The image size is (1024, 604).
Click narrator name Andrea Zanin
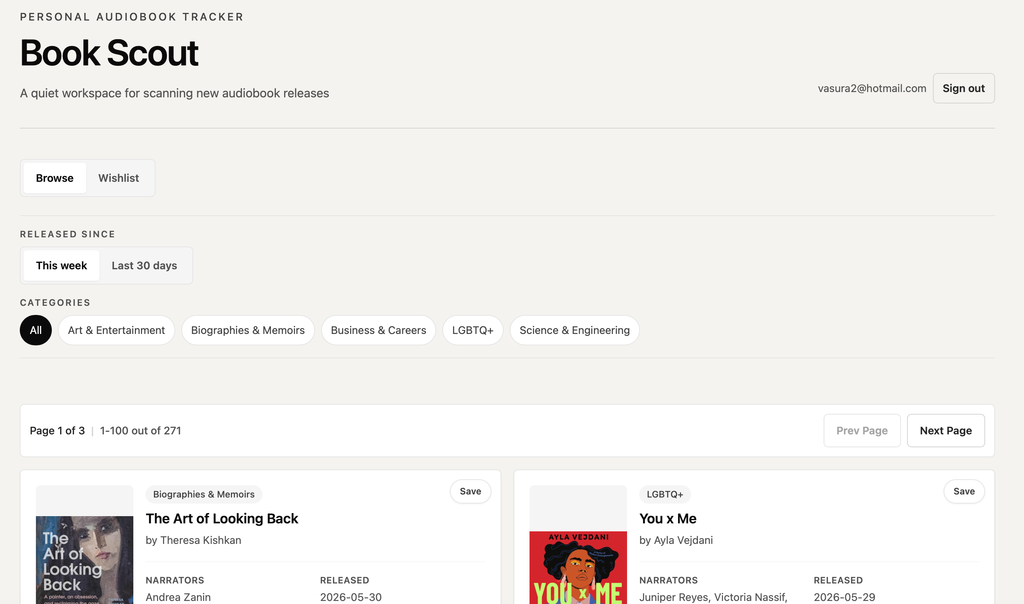[x=178, y=597]
